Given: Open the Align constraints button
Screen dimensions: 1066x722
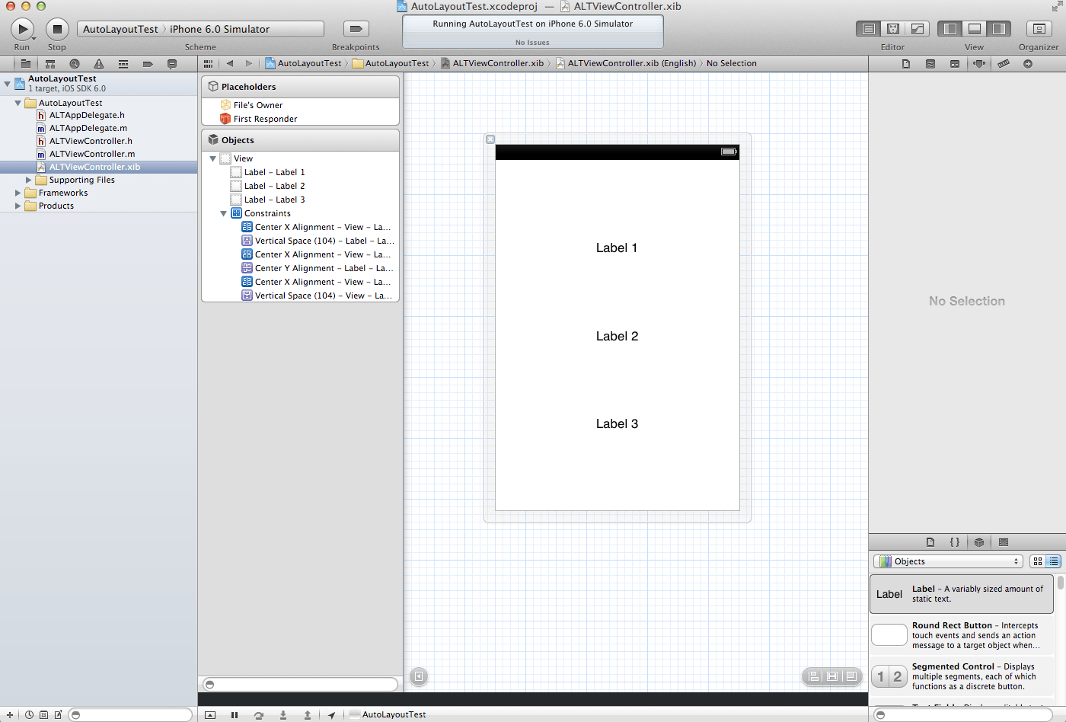Looking at the screenshot, I should [814, 676].
